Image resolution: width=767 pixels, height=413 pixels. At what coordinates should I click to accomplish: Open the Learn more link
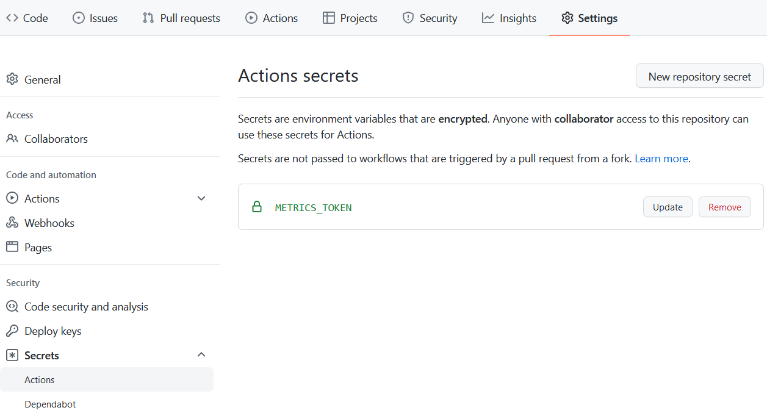coord(661,158)
